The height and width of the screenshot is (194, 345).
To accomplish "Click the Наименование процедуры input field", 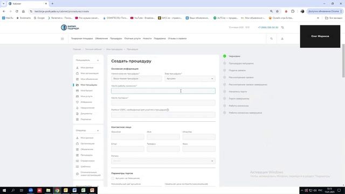I will pos(136,79).
